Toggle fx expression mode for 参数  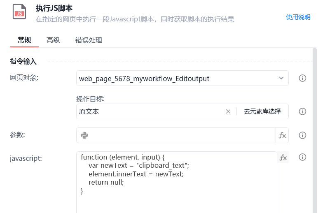coord(282,135)
